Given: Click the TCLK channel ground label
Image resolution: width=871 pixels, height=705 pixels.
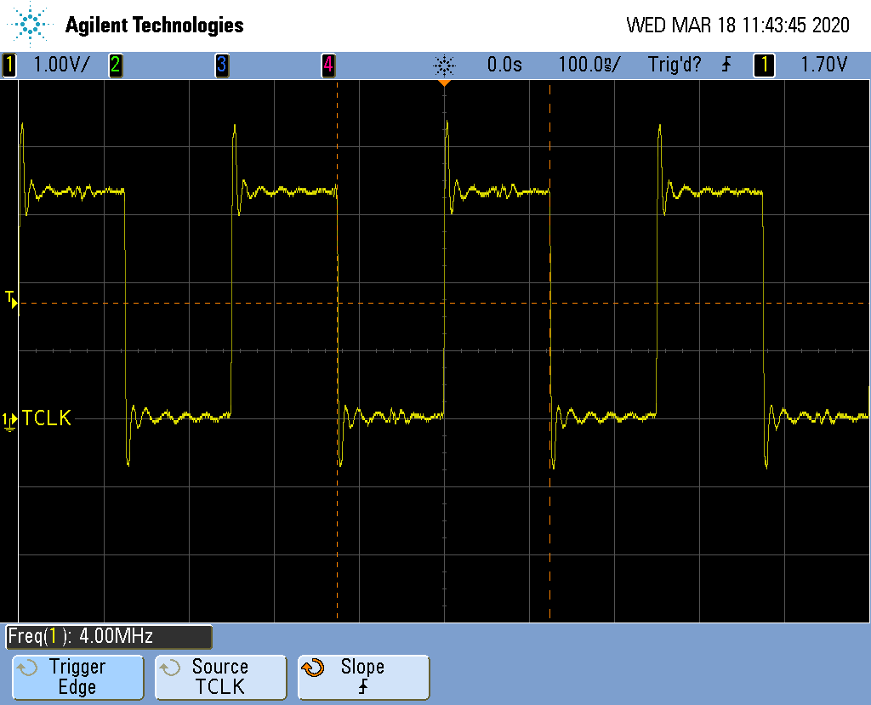Looking at the screenshot, I should (x=47, y=418).
